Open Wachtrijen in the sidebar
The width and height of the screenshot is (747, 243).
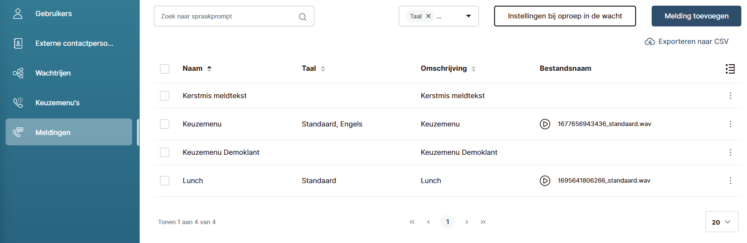point(53,73)
